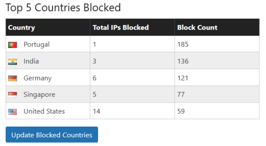Click Germany's block count value 121

click(183, 78)
